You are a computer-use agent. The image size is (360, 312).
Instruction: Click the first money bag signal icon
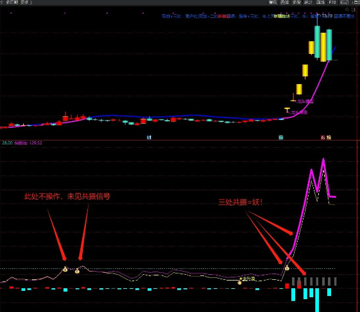[65, 269]
